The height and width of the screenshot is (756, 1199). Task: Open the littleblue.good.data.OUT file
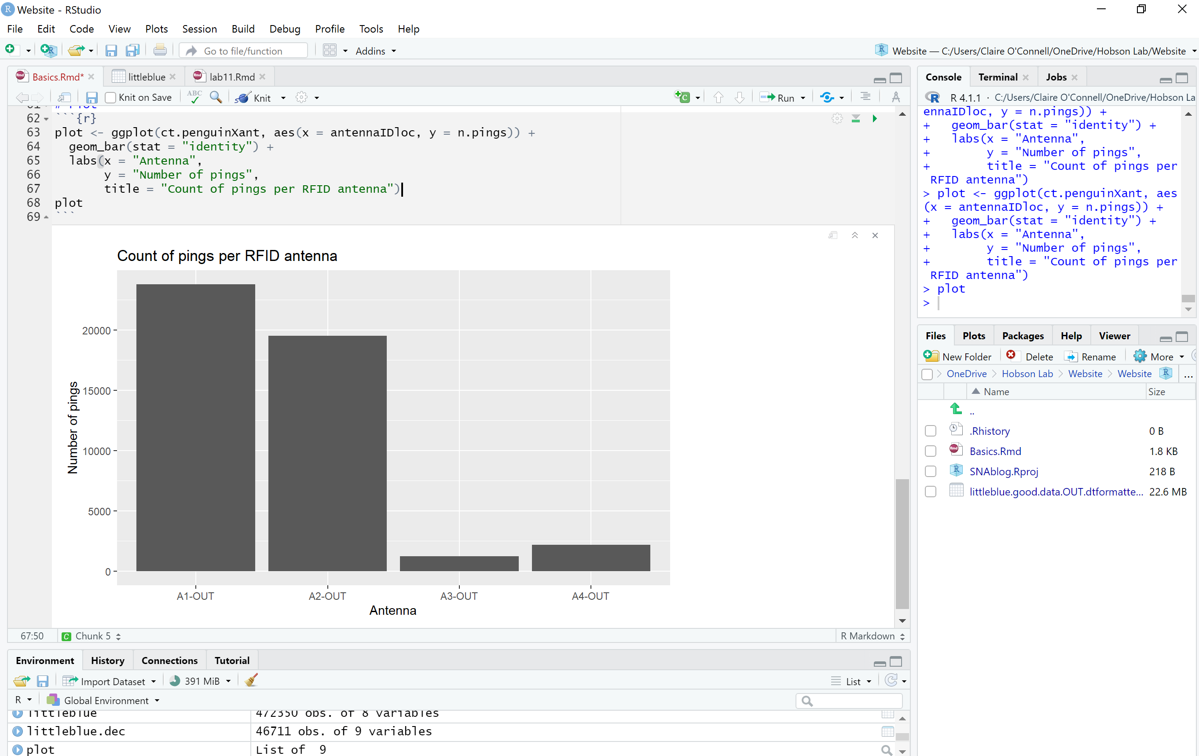point(1056,490)
